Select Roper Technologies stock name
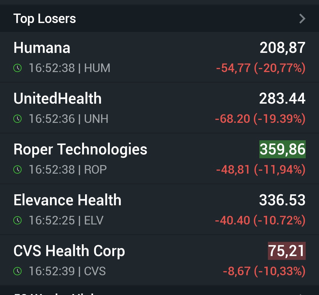This screenshot has height=295, width=319. (x=80, y=149)
